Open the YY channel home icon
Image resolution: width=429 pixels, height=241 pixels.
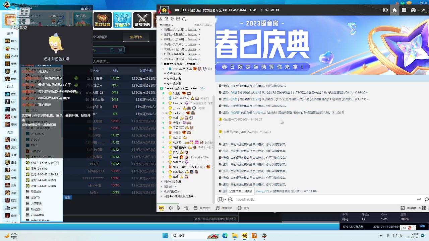click(x=394, y=10)
